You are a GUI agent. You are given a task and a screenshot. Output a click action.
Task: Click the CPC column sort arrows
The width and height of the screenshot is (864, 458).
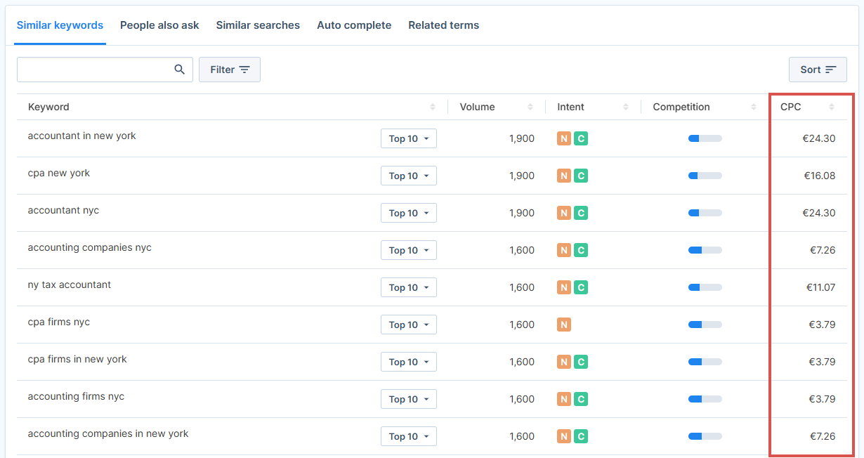832,107
